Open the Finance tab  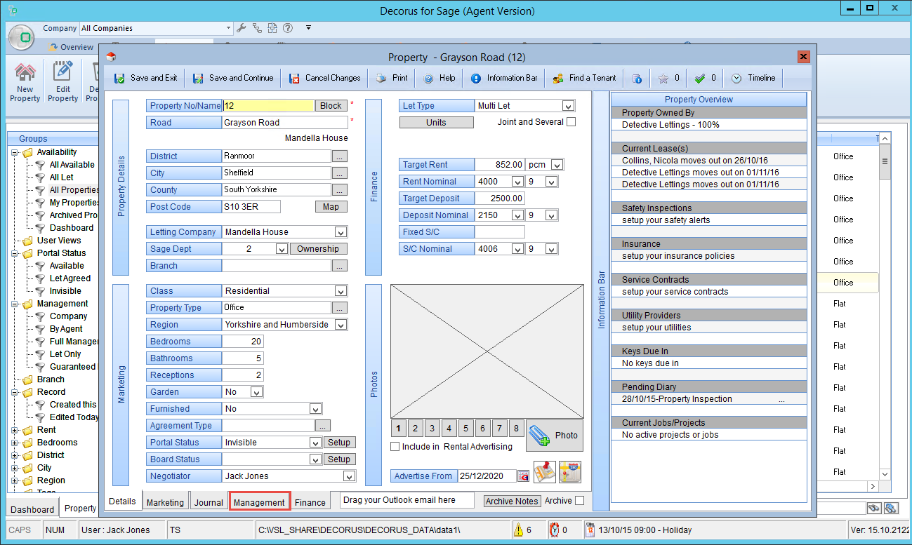coord(310,502)
